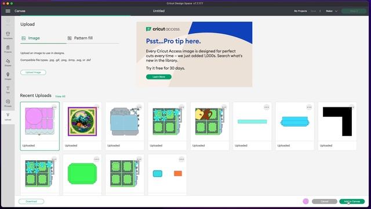Image resolution: width=371 pixels, height=209 pixels.
Task: Open options for the mountain artwork upload
Action: coord(97,107)
